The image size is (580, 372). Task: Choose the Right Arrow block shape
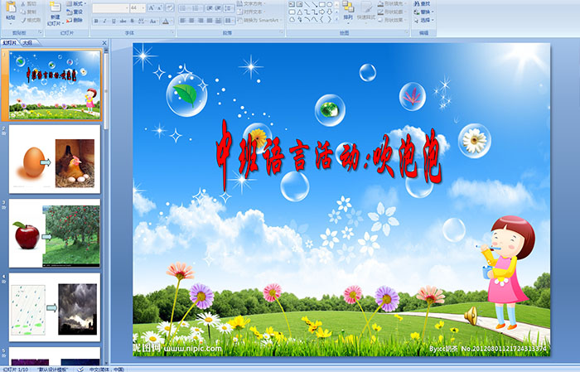click(x=321, y=12)
